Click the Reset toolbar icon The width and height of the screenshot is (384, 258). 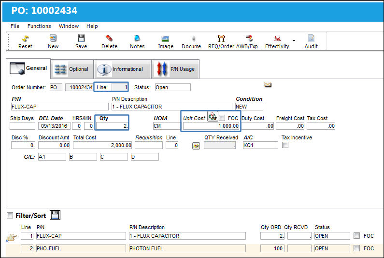click(25, 39)
